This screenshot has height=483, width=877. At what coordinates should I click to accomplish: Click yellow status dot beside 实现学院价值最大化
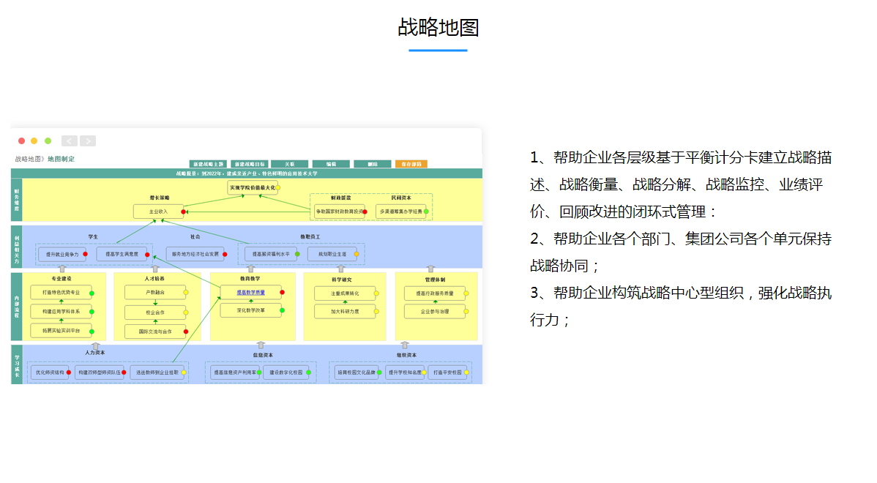pos(277,188)
